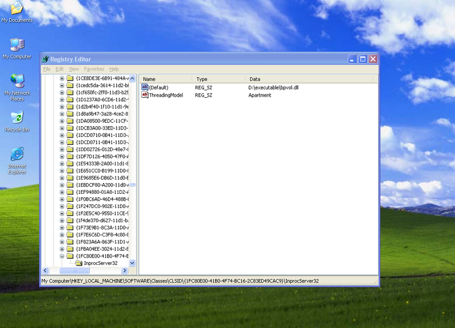Viewport: 455px width, 328px height.
Task: Click the Apartment data cell
Action: point(260,95)
